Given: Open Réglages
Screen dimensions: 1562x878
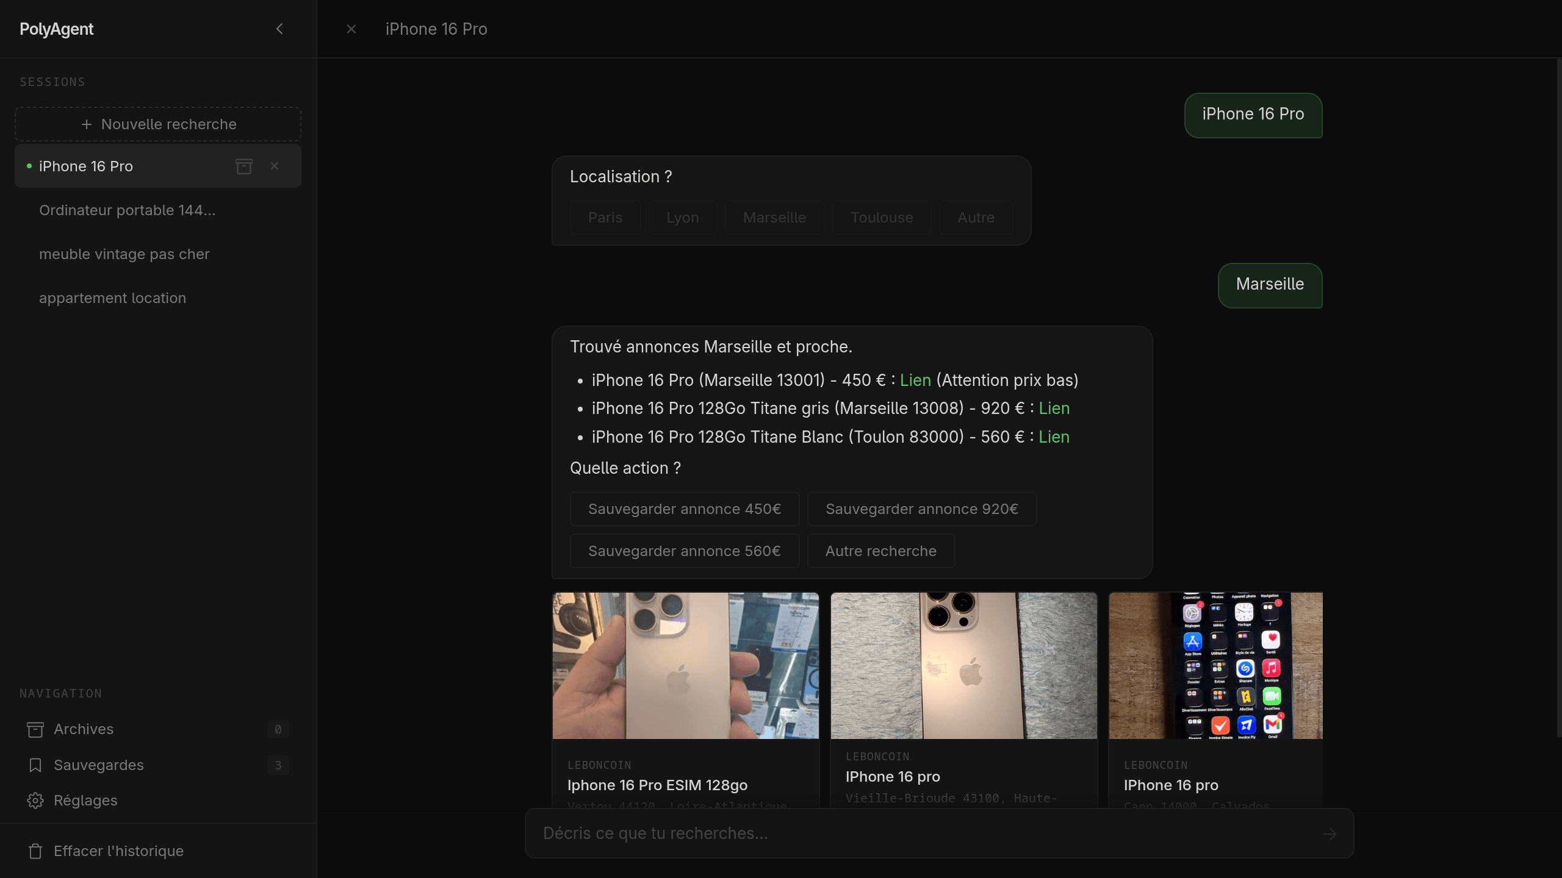Looking at the screenshot, I should pyautogui.click(x=158, y=801).
